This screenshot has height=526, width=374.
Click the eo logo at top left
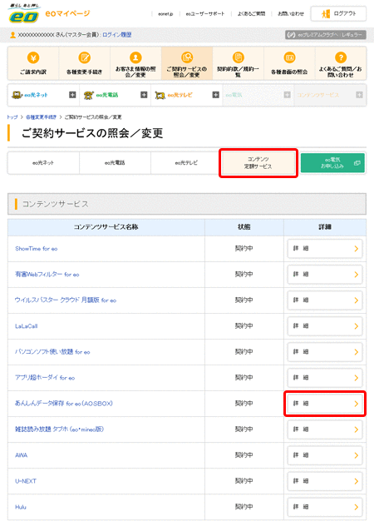tap(24, 14)
